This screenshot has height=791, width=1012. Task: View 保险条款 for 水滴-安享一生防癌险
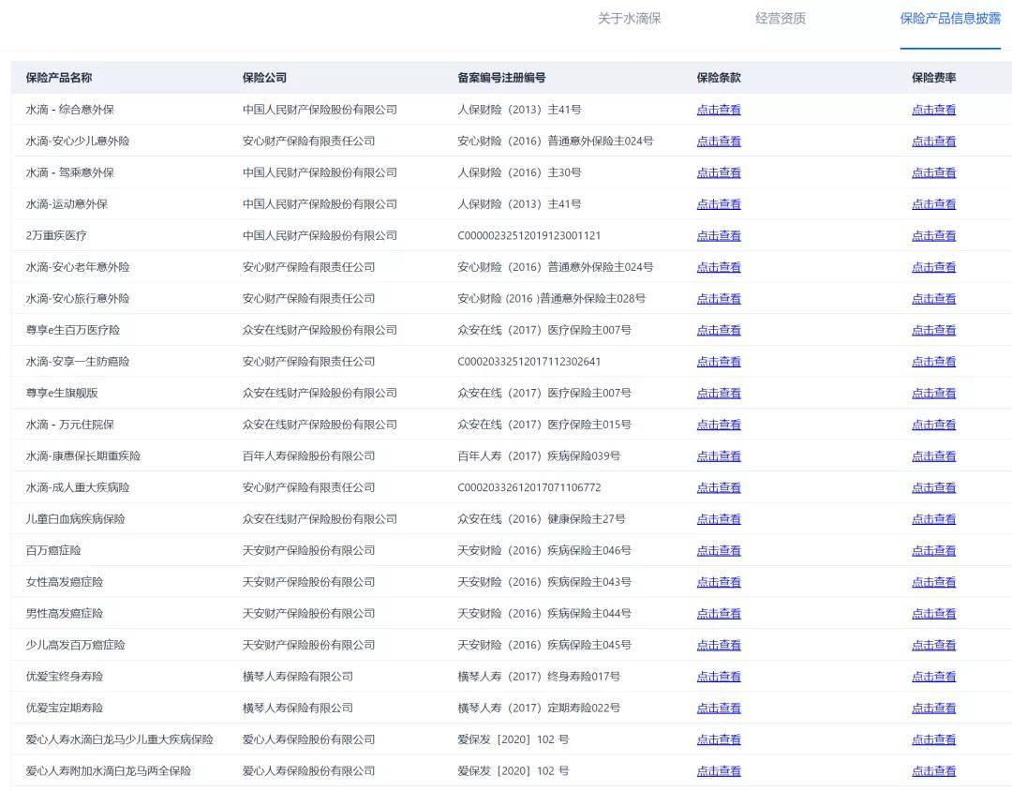tap(719, 362)
